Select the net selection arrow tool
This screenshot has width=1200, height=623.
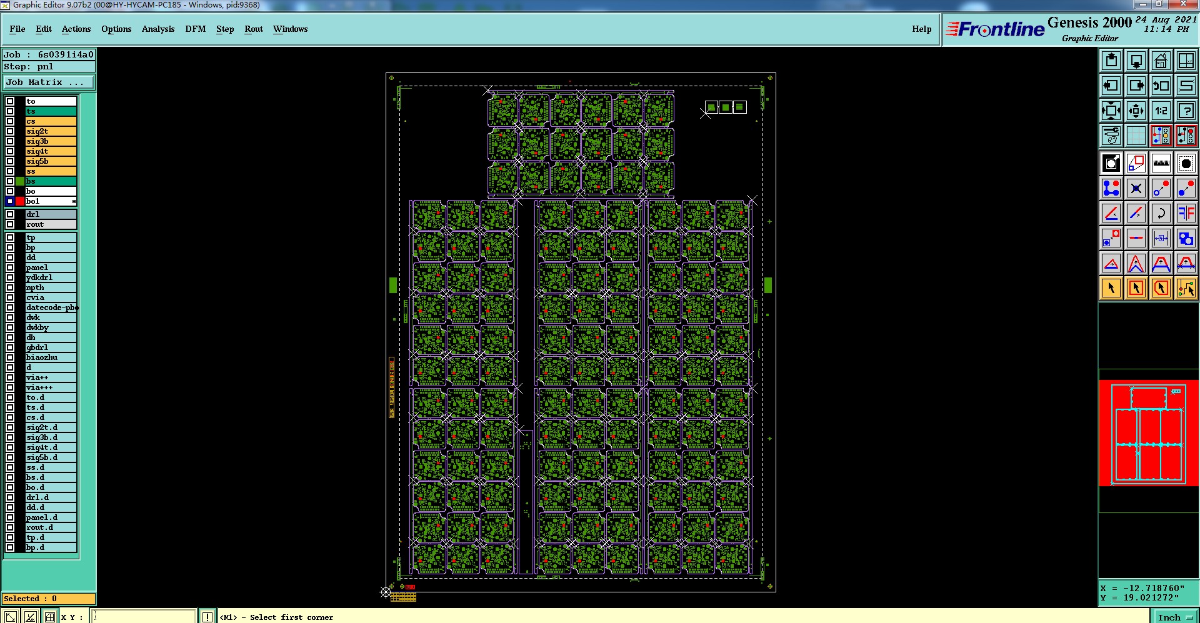[1186, 288]
